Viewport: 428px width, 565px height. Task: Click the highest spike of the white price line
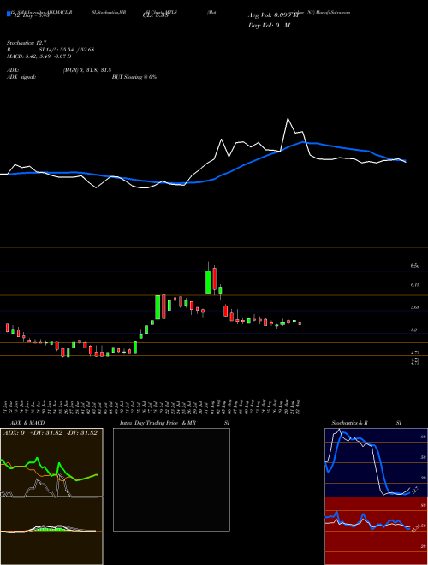(x=288, y=119)
